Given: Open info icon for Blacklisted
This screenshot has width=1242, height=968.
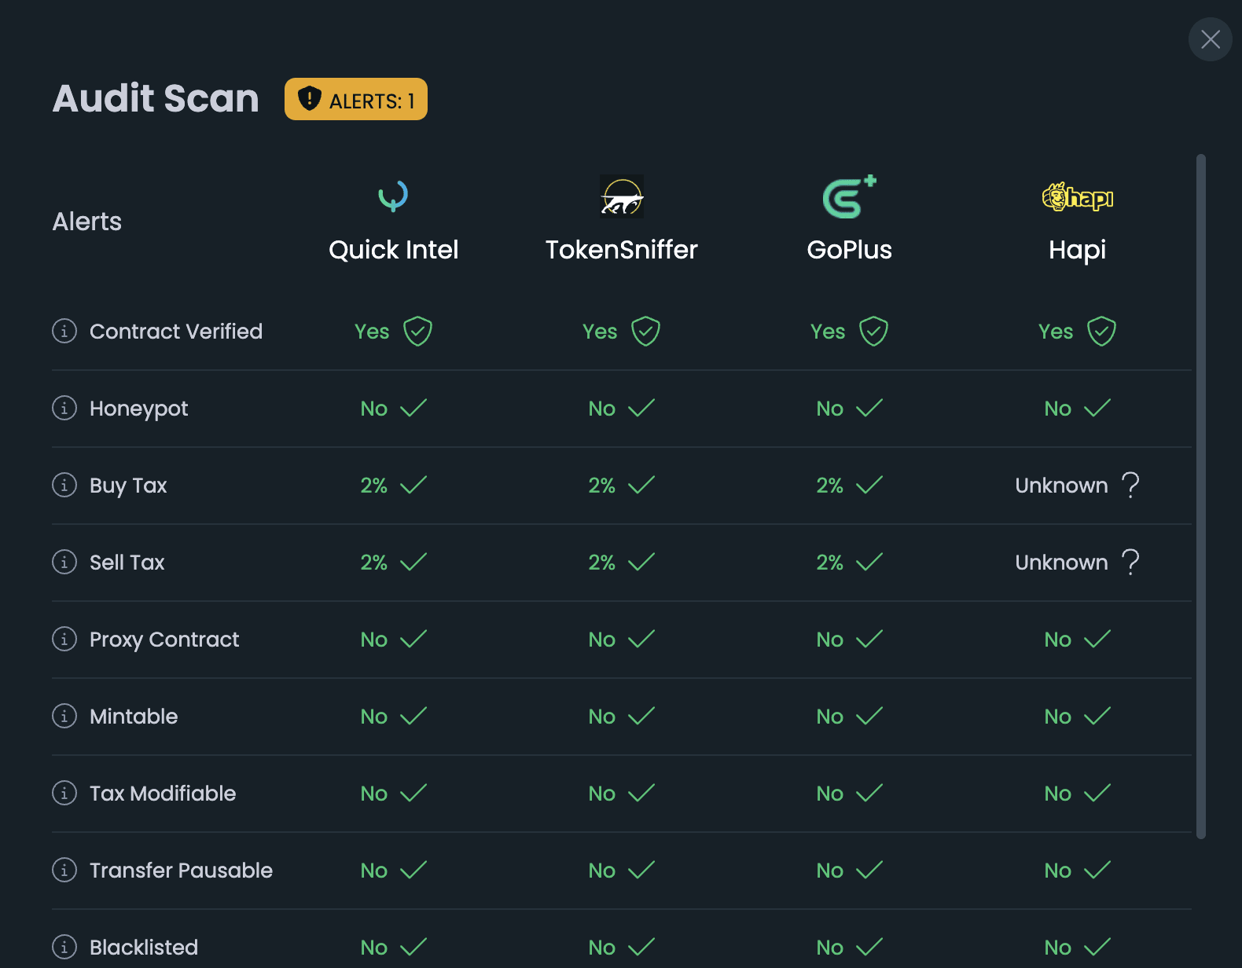Looking at the screenshot, I should [x=64, y=947].
